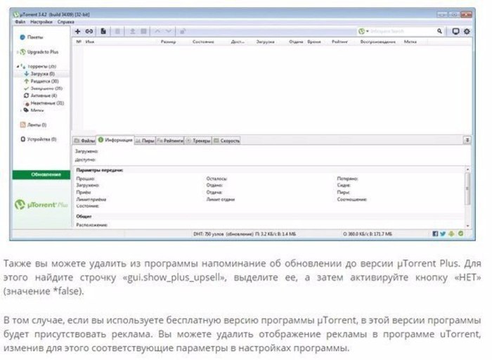Switch to the Трекеры tab
The width and height of the screenshot is (492, 360).
[x=198, y=141]
